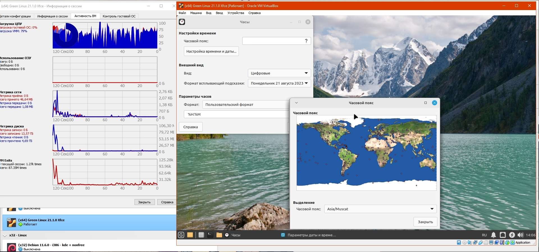Screen dimensions: 539x252
Task: Click Закрыть in the time zone dialog
Action: tap(425, 222)
